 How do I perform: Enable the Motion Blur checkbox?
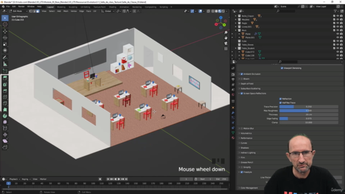point(242,128)
